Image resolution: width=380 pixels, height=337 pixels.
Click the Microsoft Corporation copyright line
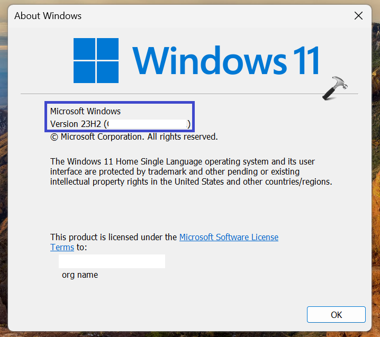[x=134, y=136]
